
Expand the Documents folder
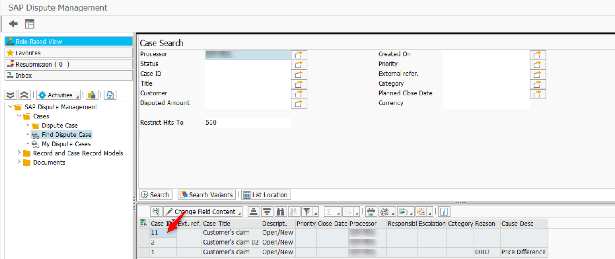point(19,162)
